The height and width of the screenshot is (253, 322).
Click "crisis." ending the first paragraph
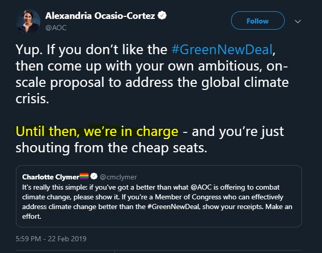tap(33, 99)
